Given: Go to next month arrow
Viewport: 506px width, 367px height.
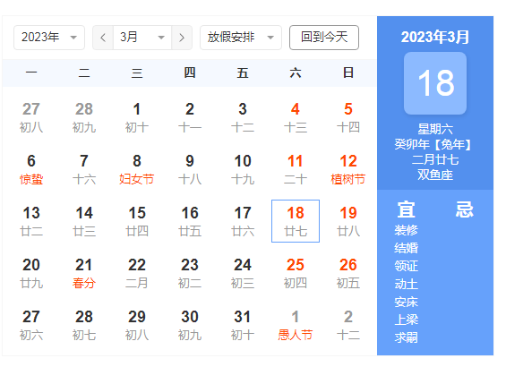Looking at the screenshot, I should coord(182,38).
